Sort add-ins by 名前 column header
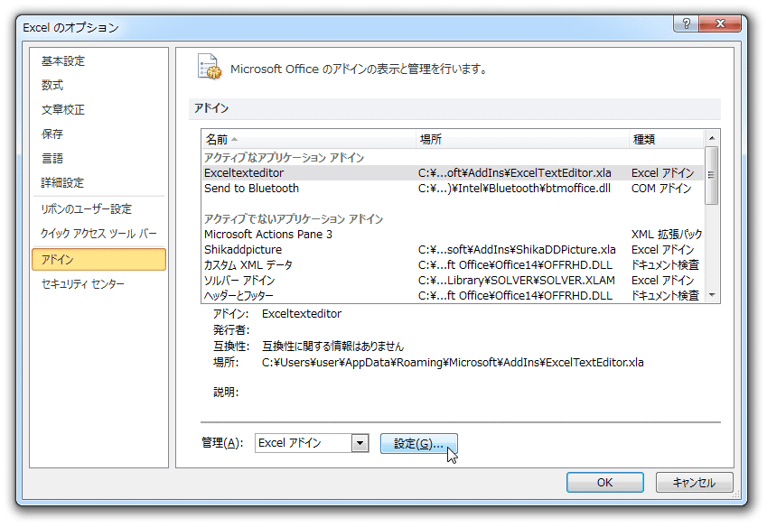The width and height of the screenshot is (767, 527). [309, 140]
